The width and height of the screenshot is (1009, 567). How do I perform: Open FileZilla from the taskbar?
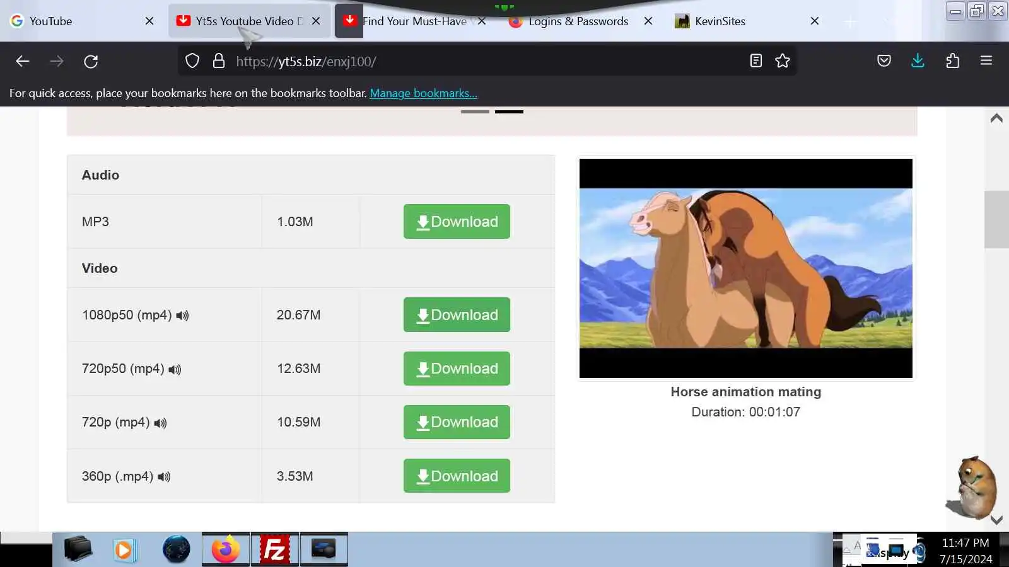[275, 549]
